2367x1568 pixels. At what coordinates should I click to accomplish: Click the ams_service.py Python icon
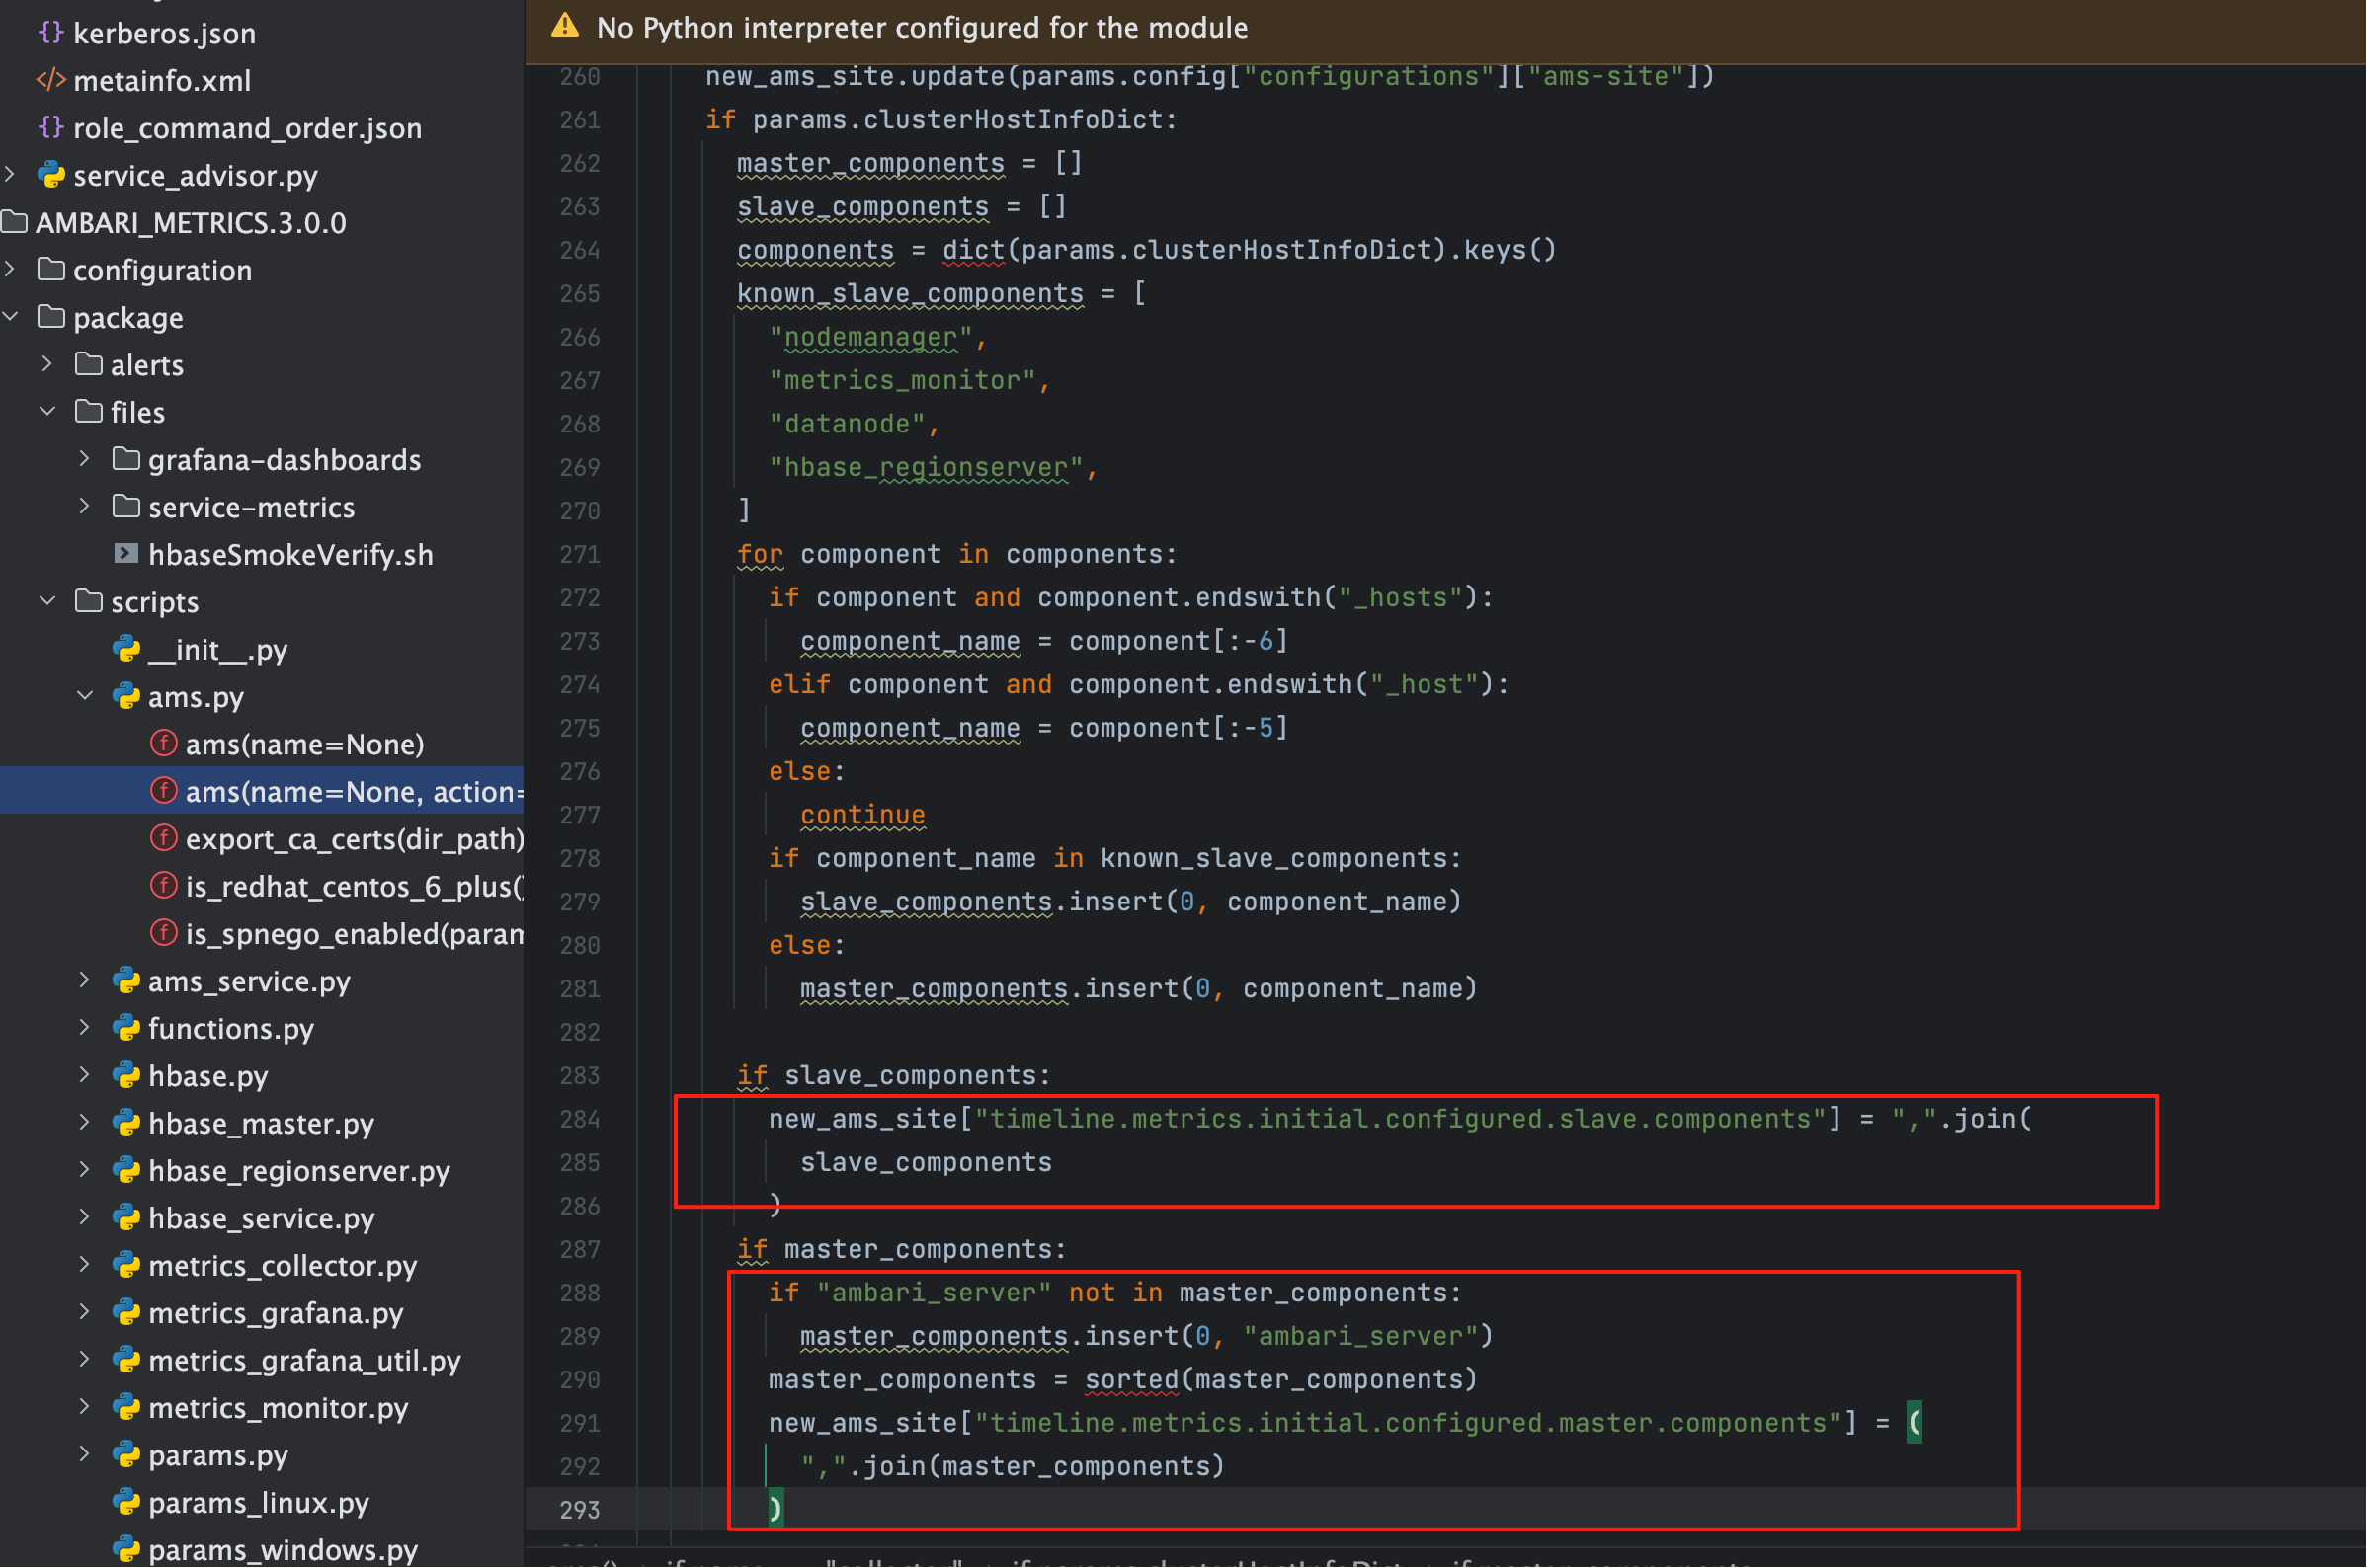pos(126,982)
